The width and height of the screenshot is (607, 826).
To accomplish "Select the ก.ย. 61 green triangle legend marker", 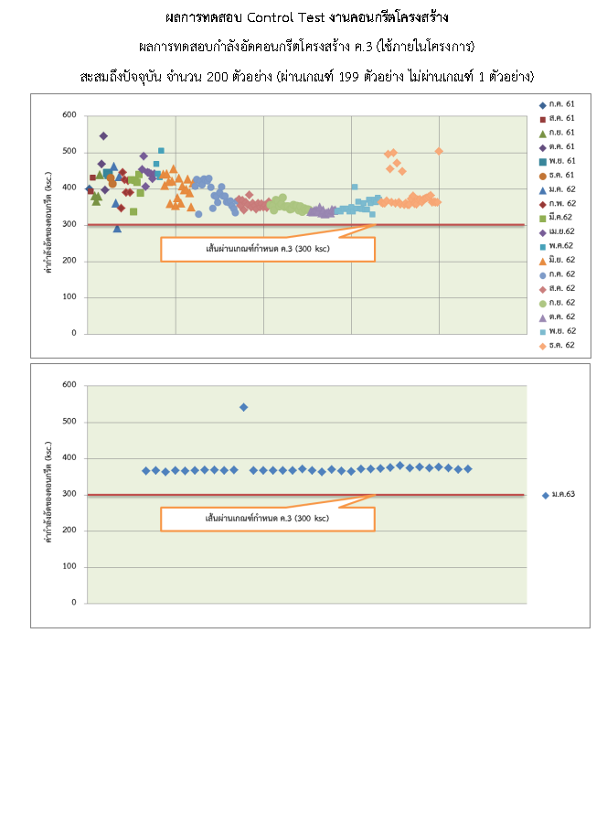I will (x=543, y=133).
